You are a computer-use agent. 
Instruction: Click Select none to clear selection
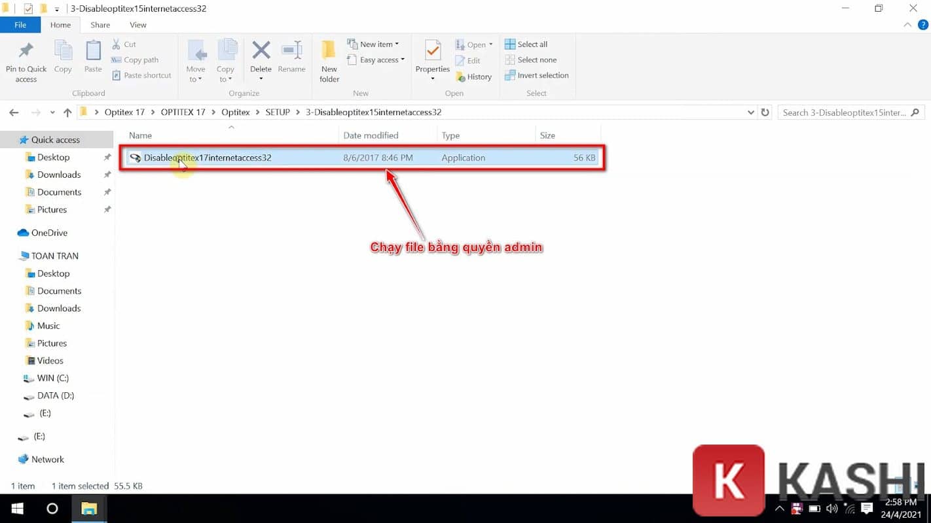(x=532, y=59)
